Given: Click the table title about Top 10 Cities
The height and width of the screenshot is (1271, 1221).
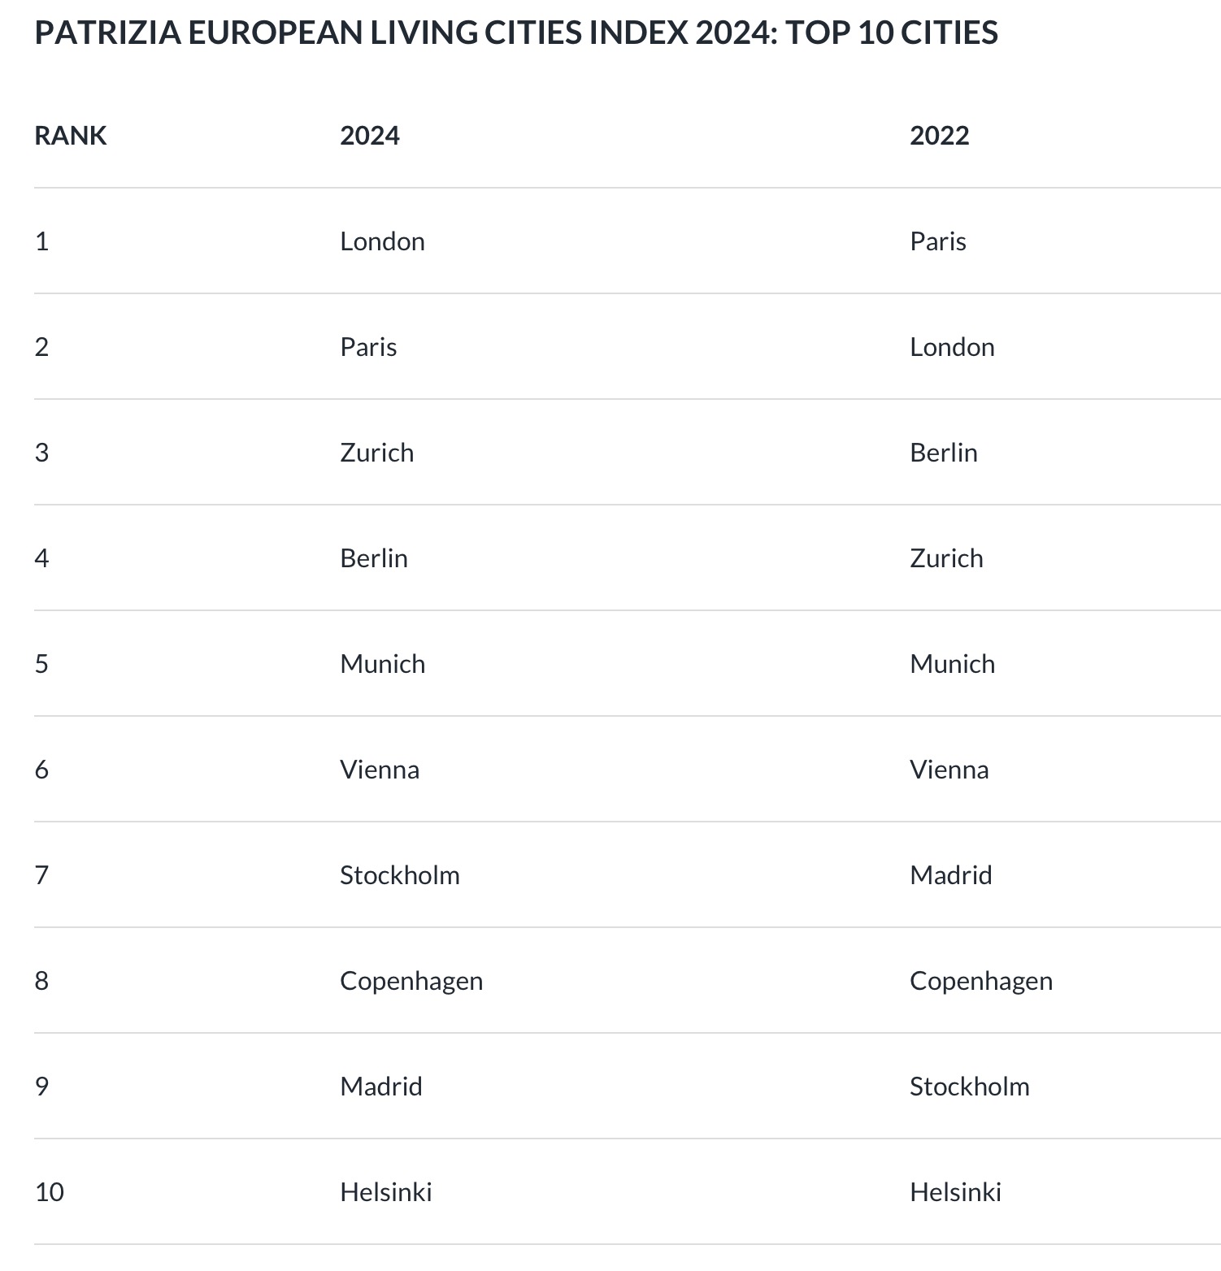Looking at the screenshot, I should 516,33.
